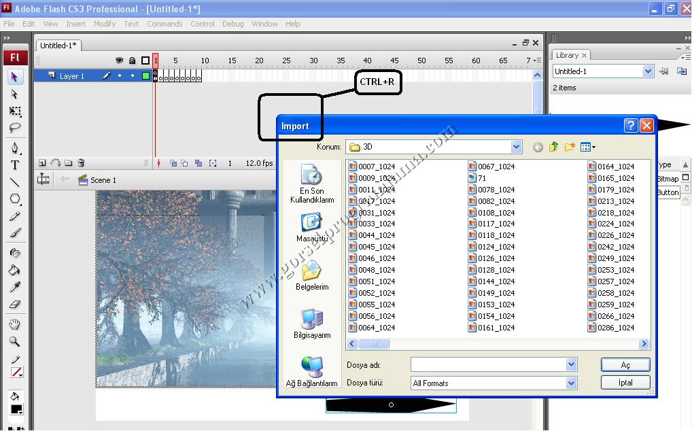Image resolution: width=692 pixels, height=431 pixels.
Task: Open the Konum folder dropdown in the Import dialog
Action: click(516, 146)
